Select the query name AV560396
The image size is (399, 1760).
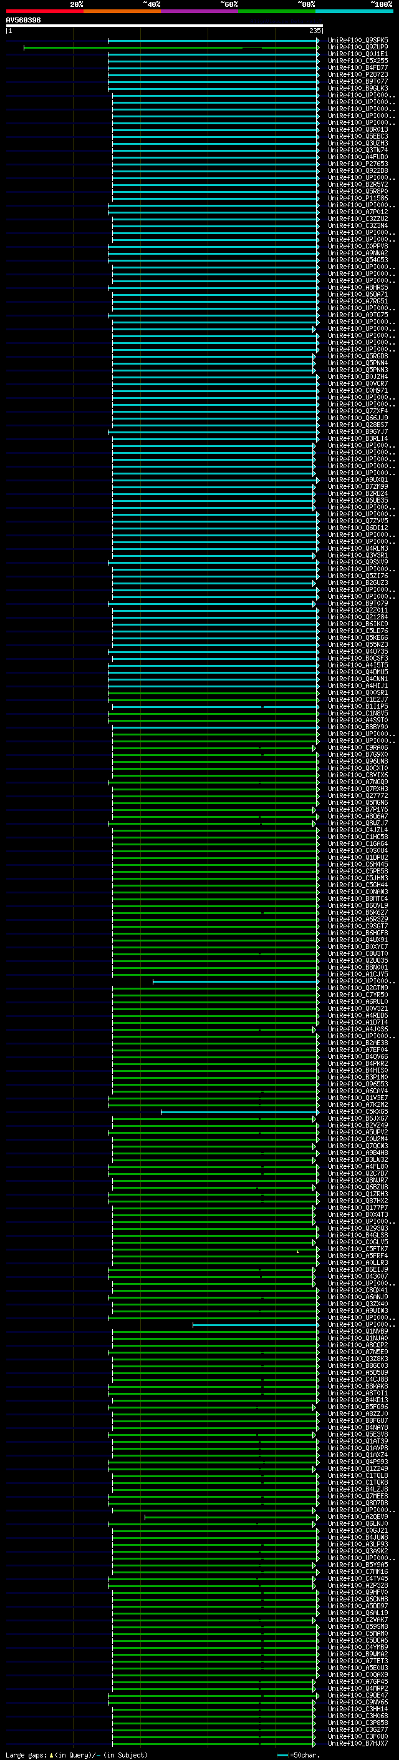click(x=23, y=20)
